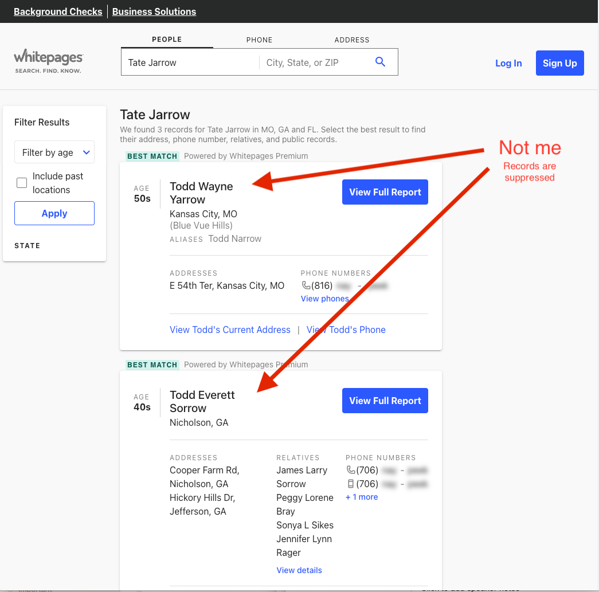Click the alias Todd Narrow
Viewport: 599px width, 592px height.
pos(234,239)
